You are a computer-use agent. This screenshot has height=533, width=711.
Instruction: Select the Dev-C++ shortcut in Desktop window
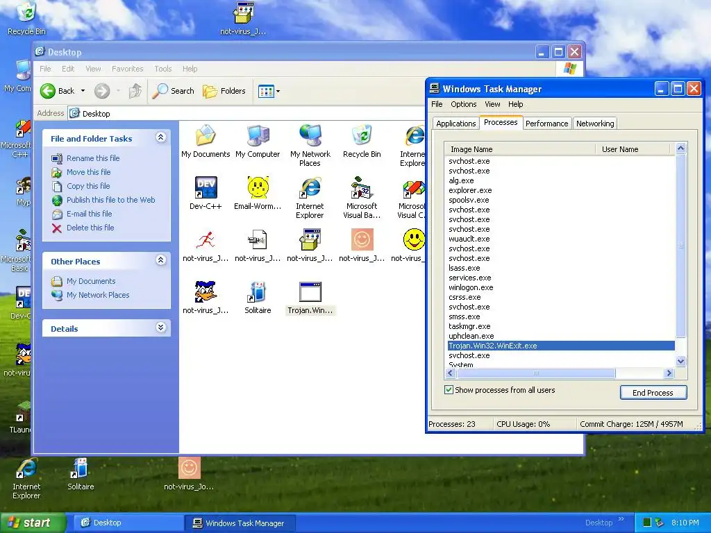pos(206,187)
